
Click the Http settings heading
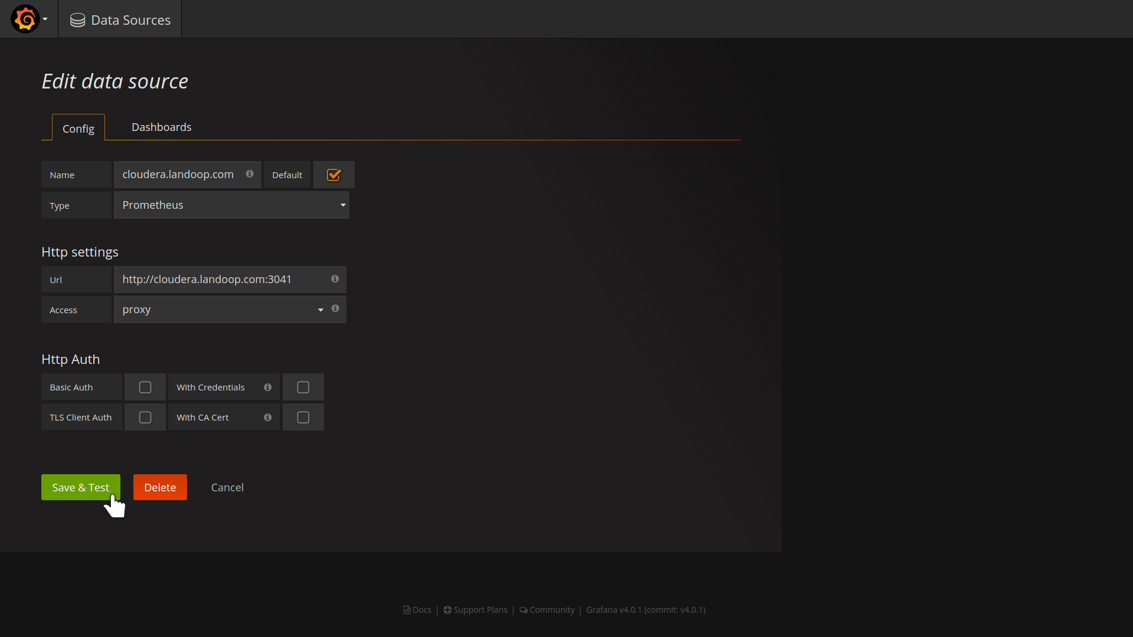pyautogui.click(x=80, y=252)
